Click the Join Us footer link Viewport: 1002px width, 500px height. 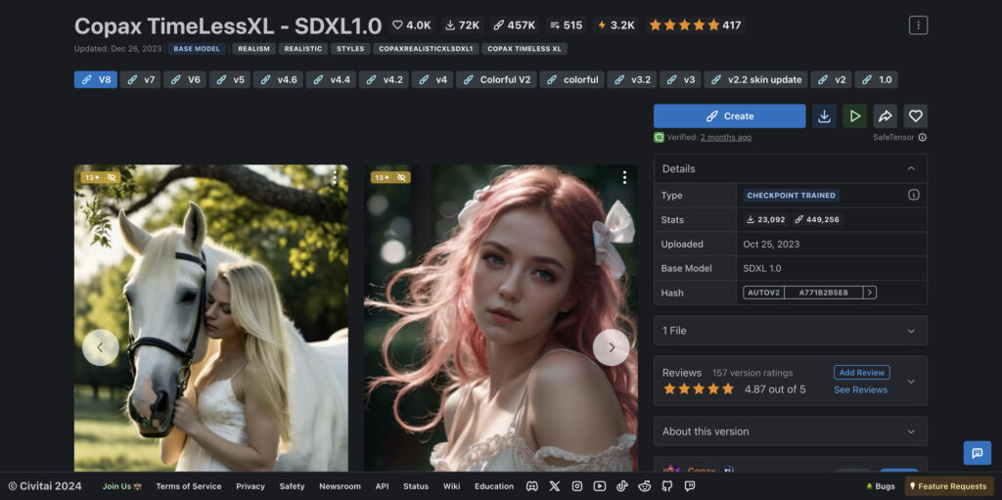[x=122, y=486]
